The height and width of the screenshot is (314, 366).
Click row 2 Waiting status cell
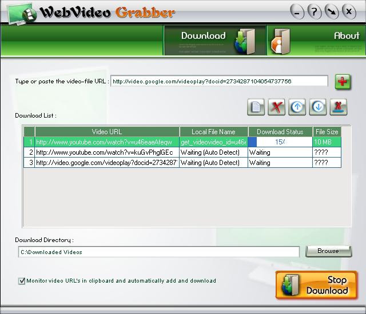point(280,152)
